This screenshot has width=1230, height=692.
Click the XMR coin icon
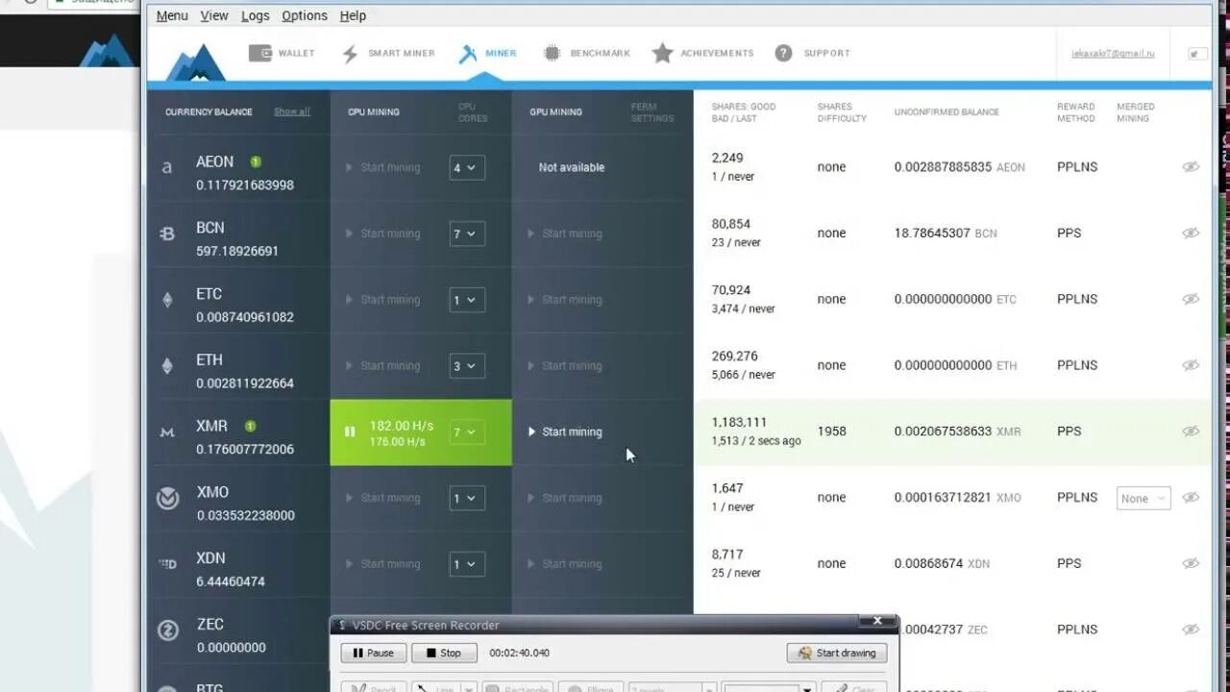tap(167, 432)
